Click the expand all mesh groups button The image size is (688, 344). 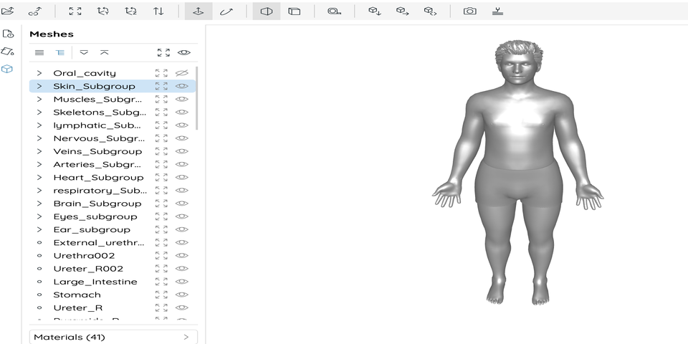[85, 52]
